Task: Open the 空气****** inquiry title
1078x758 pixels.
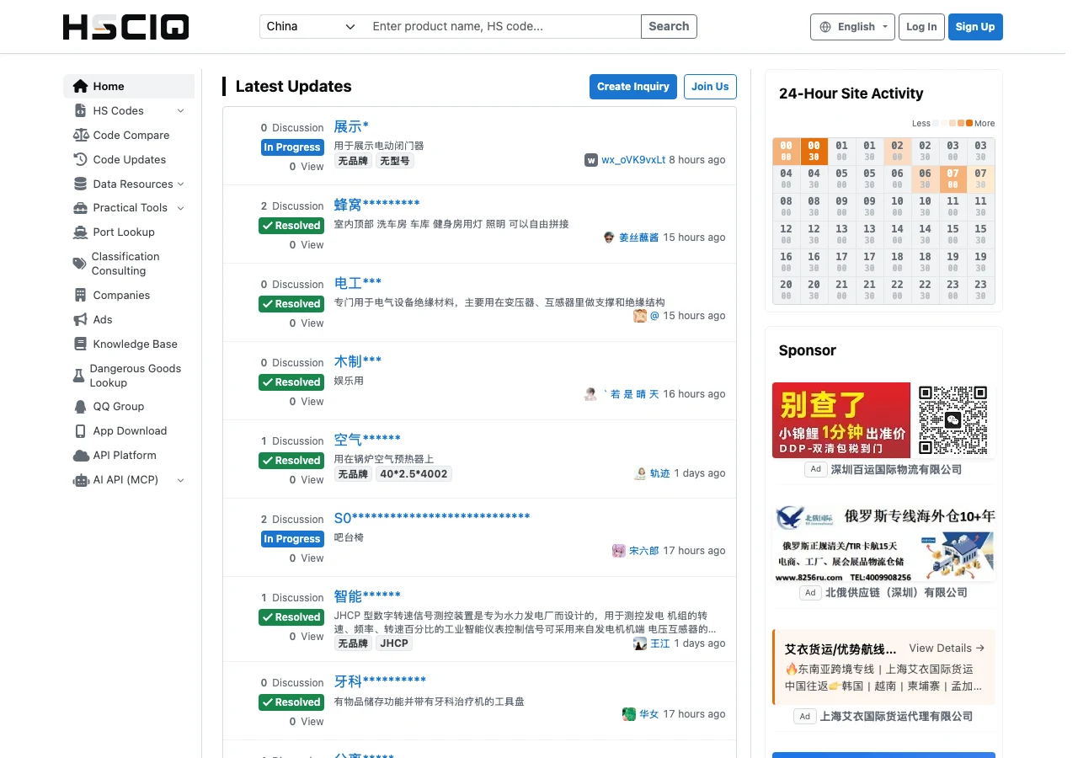Action: (367, 439)
